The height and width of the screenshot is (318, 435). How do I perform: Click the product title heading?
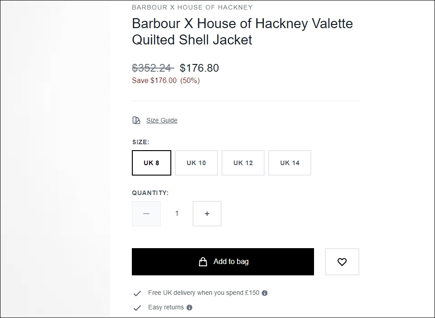tap(242, 31)
